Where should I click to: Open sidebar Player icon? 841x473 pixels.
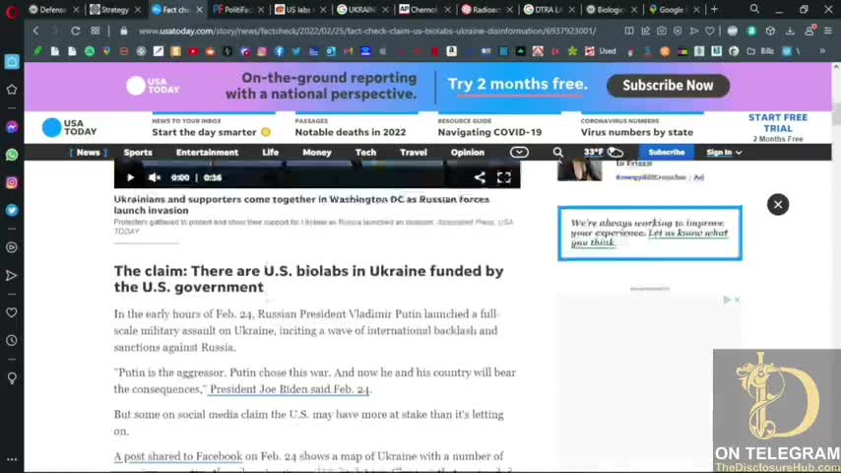point(12,247)
